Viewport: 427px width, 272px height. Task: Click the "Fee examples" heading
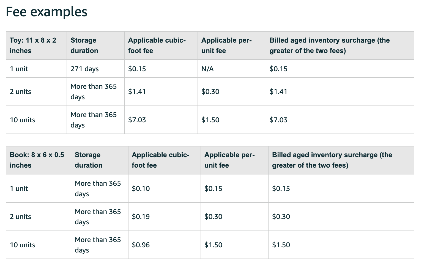pos(46,12)
